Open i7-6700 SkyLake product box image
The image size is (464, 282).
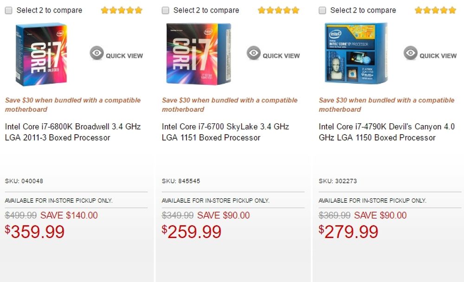198,54
